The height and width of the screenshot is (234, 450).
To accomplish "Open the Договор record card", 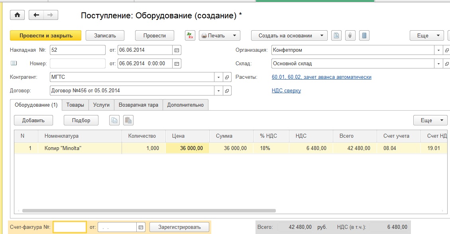I will [227, 91].
